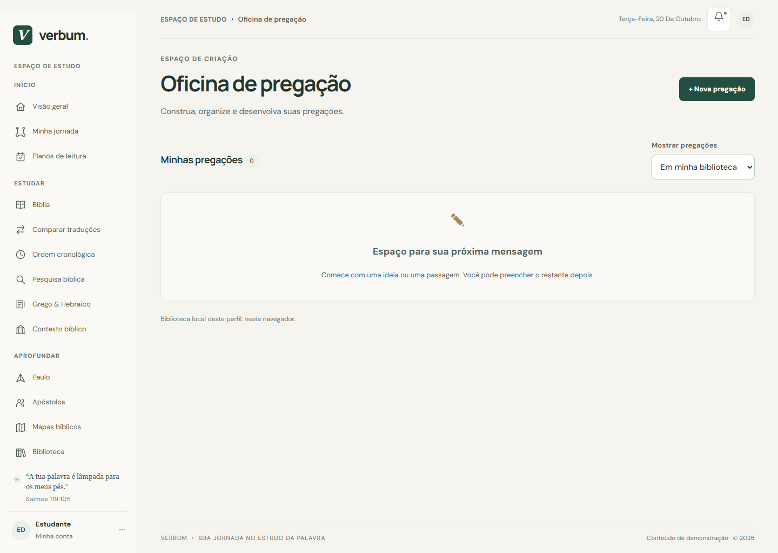Click the Nova pregação button
Viewport: 778px width, 553px height.
716,89
